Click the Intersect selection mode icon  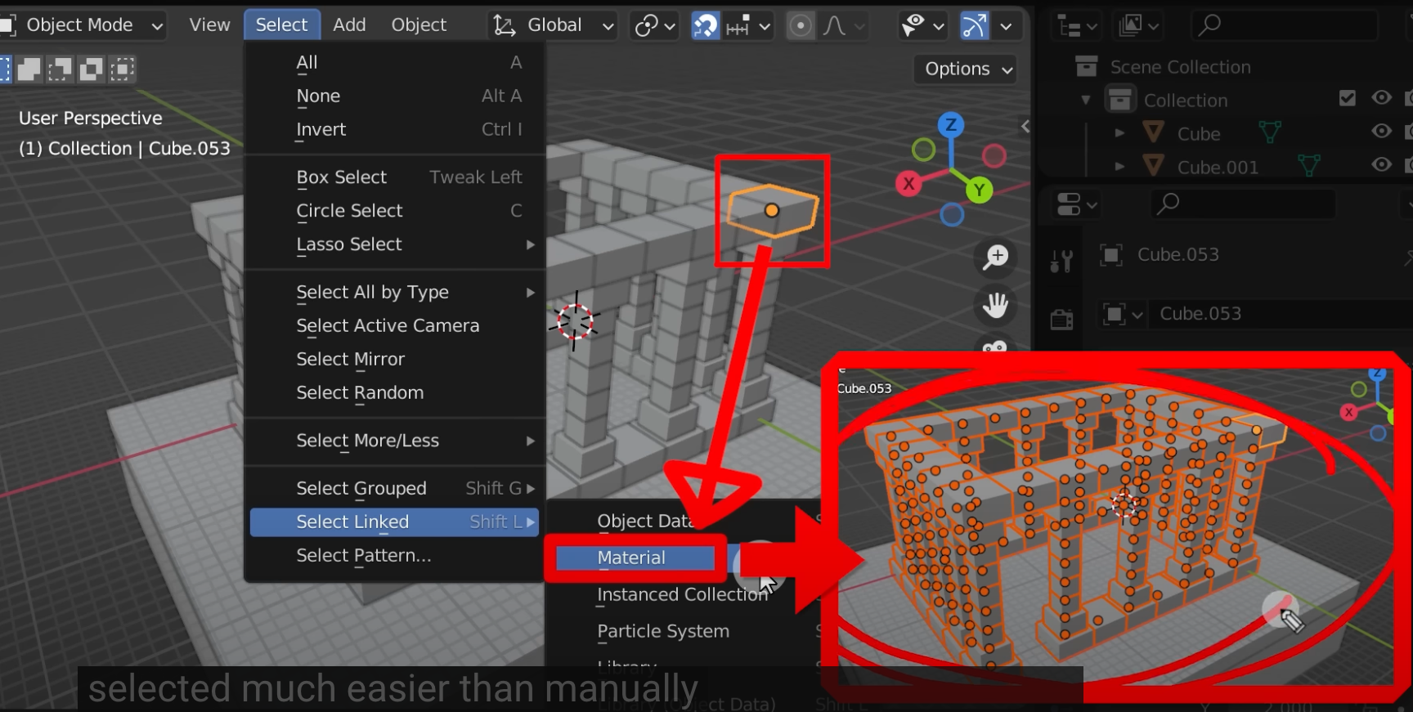coord(122,69)
